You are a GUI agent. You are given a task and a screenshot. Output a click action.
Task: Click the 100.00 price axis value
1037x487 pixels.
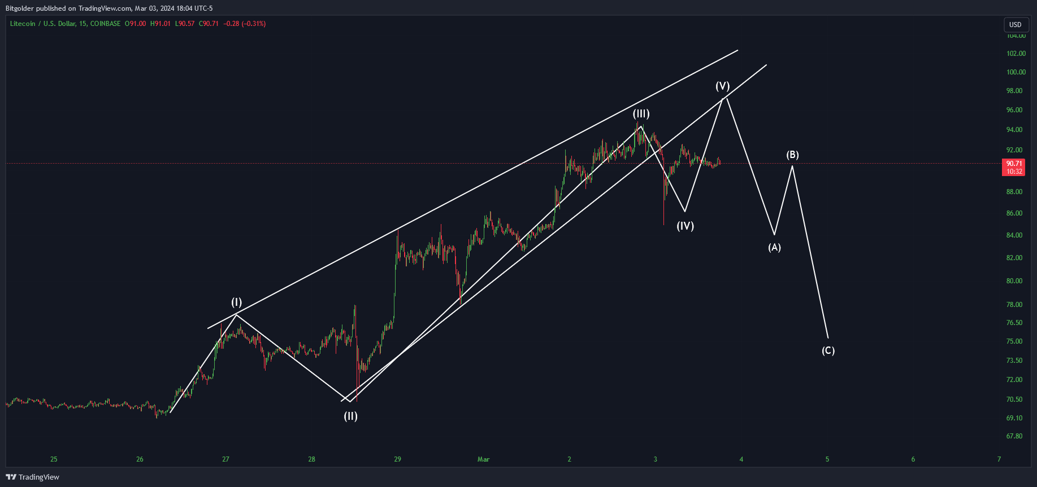tap(1016, 72)
